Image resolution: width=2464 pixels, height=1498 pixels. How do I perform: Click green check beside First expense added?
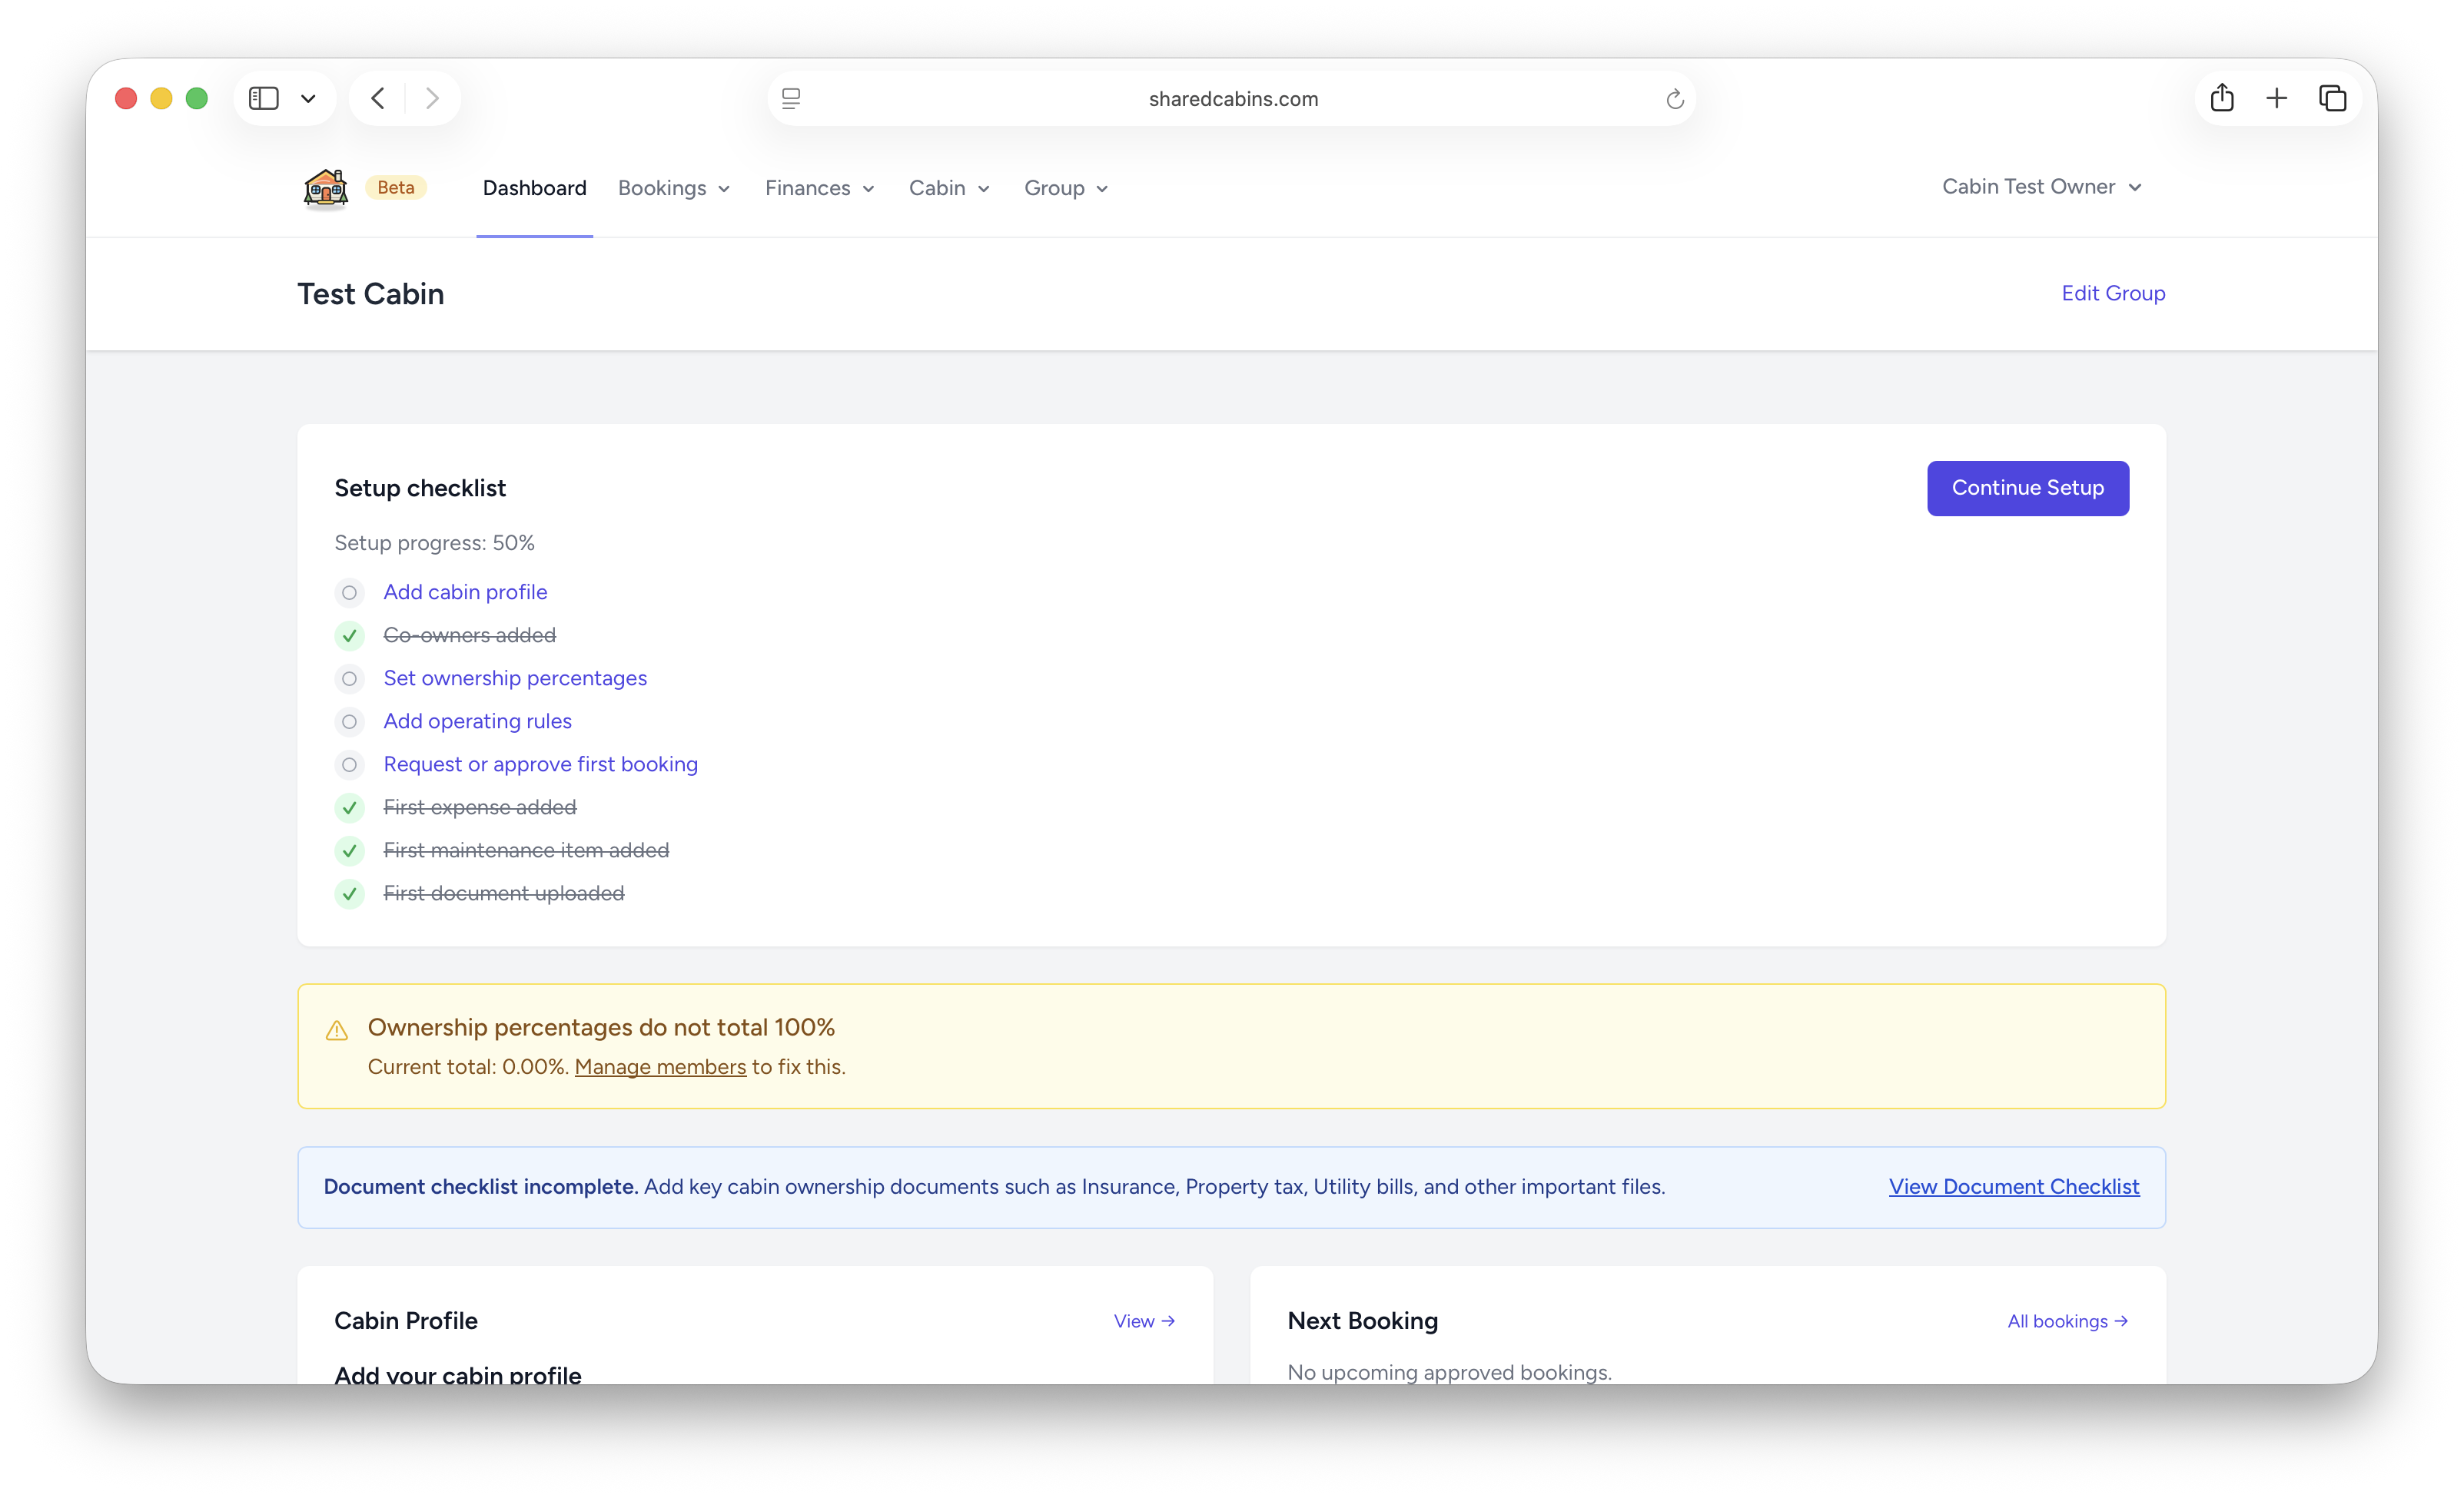coord(349,807)
